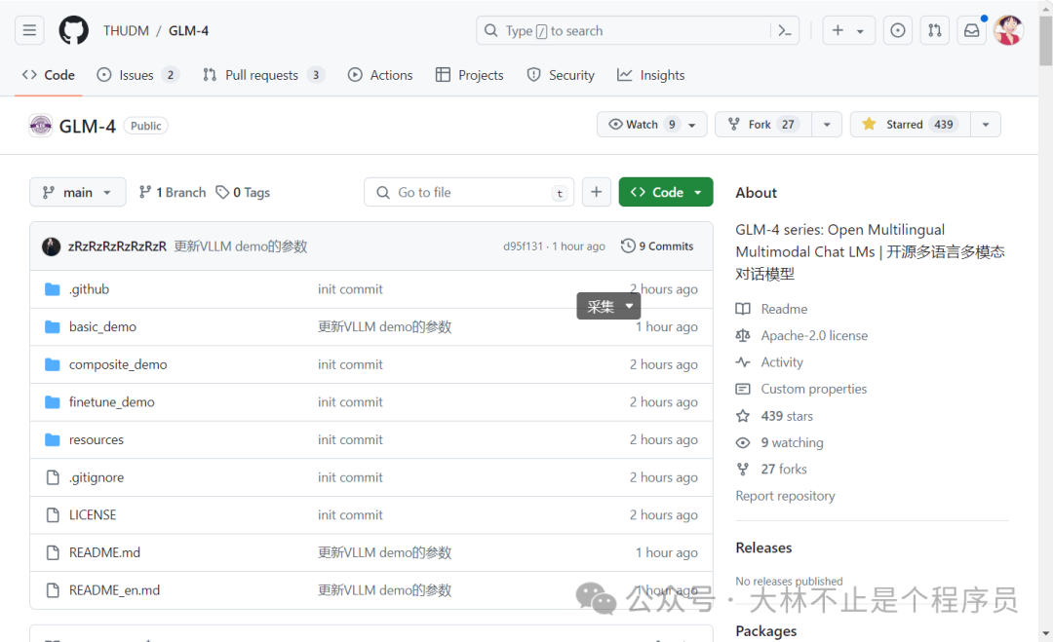Viewport: 1053px width, 642px height.
Task: View the 27 forks link
Action: [784, 469]
